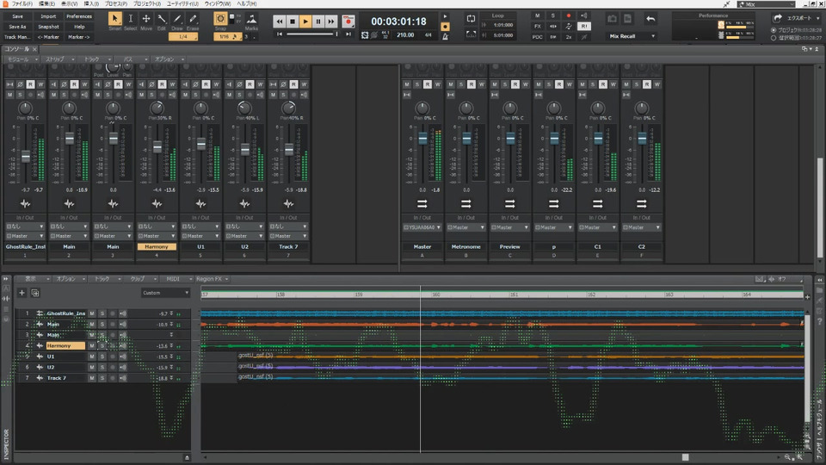Choose the Move tool
Image resolution: width=826 pixels, height=465 pixels.
(146, 21)
